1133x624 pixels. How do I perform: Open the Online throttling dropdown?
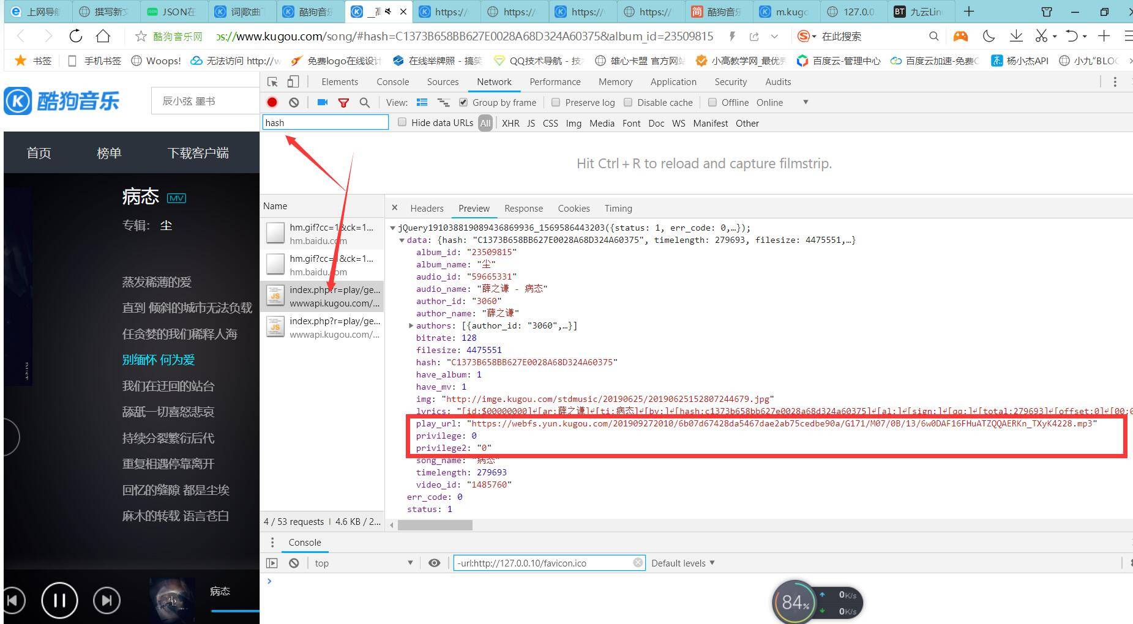point(782,102)
